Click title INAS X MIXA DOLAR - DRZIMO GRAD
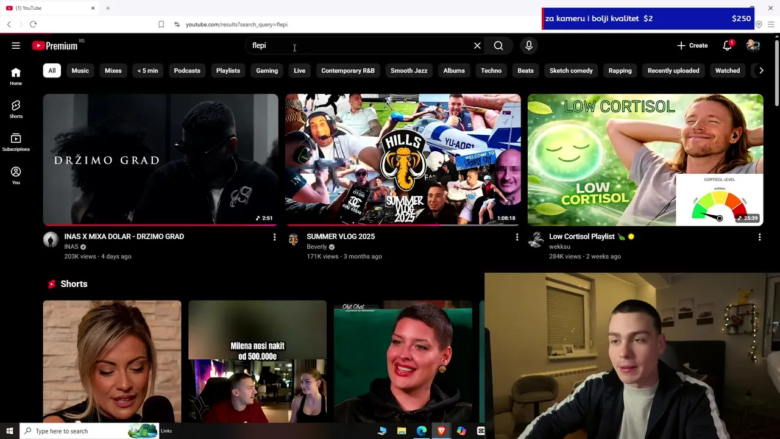Screen dimensions: 780x439 pyautogui.click(x=124, y=237)
